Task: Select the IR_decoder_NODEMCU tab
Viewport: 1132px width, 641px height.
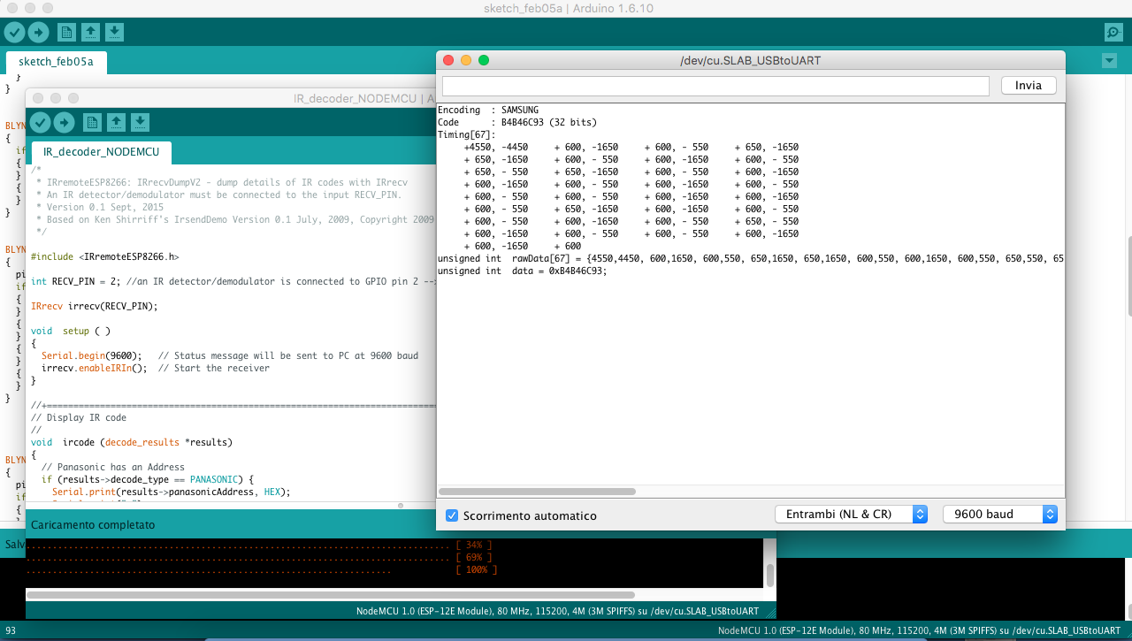Action: pyautogui.click(x=101, y=152)
